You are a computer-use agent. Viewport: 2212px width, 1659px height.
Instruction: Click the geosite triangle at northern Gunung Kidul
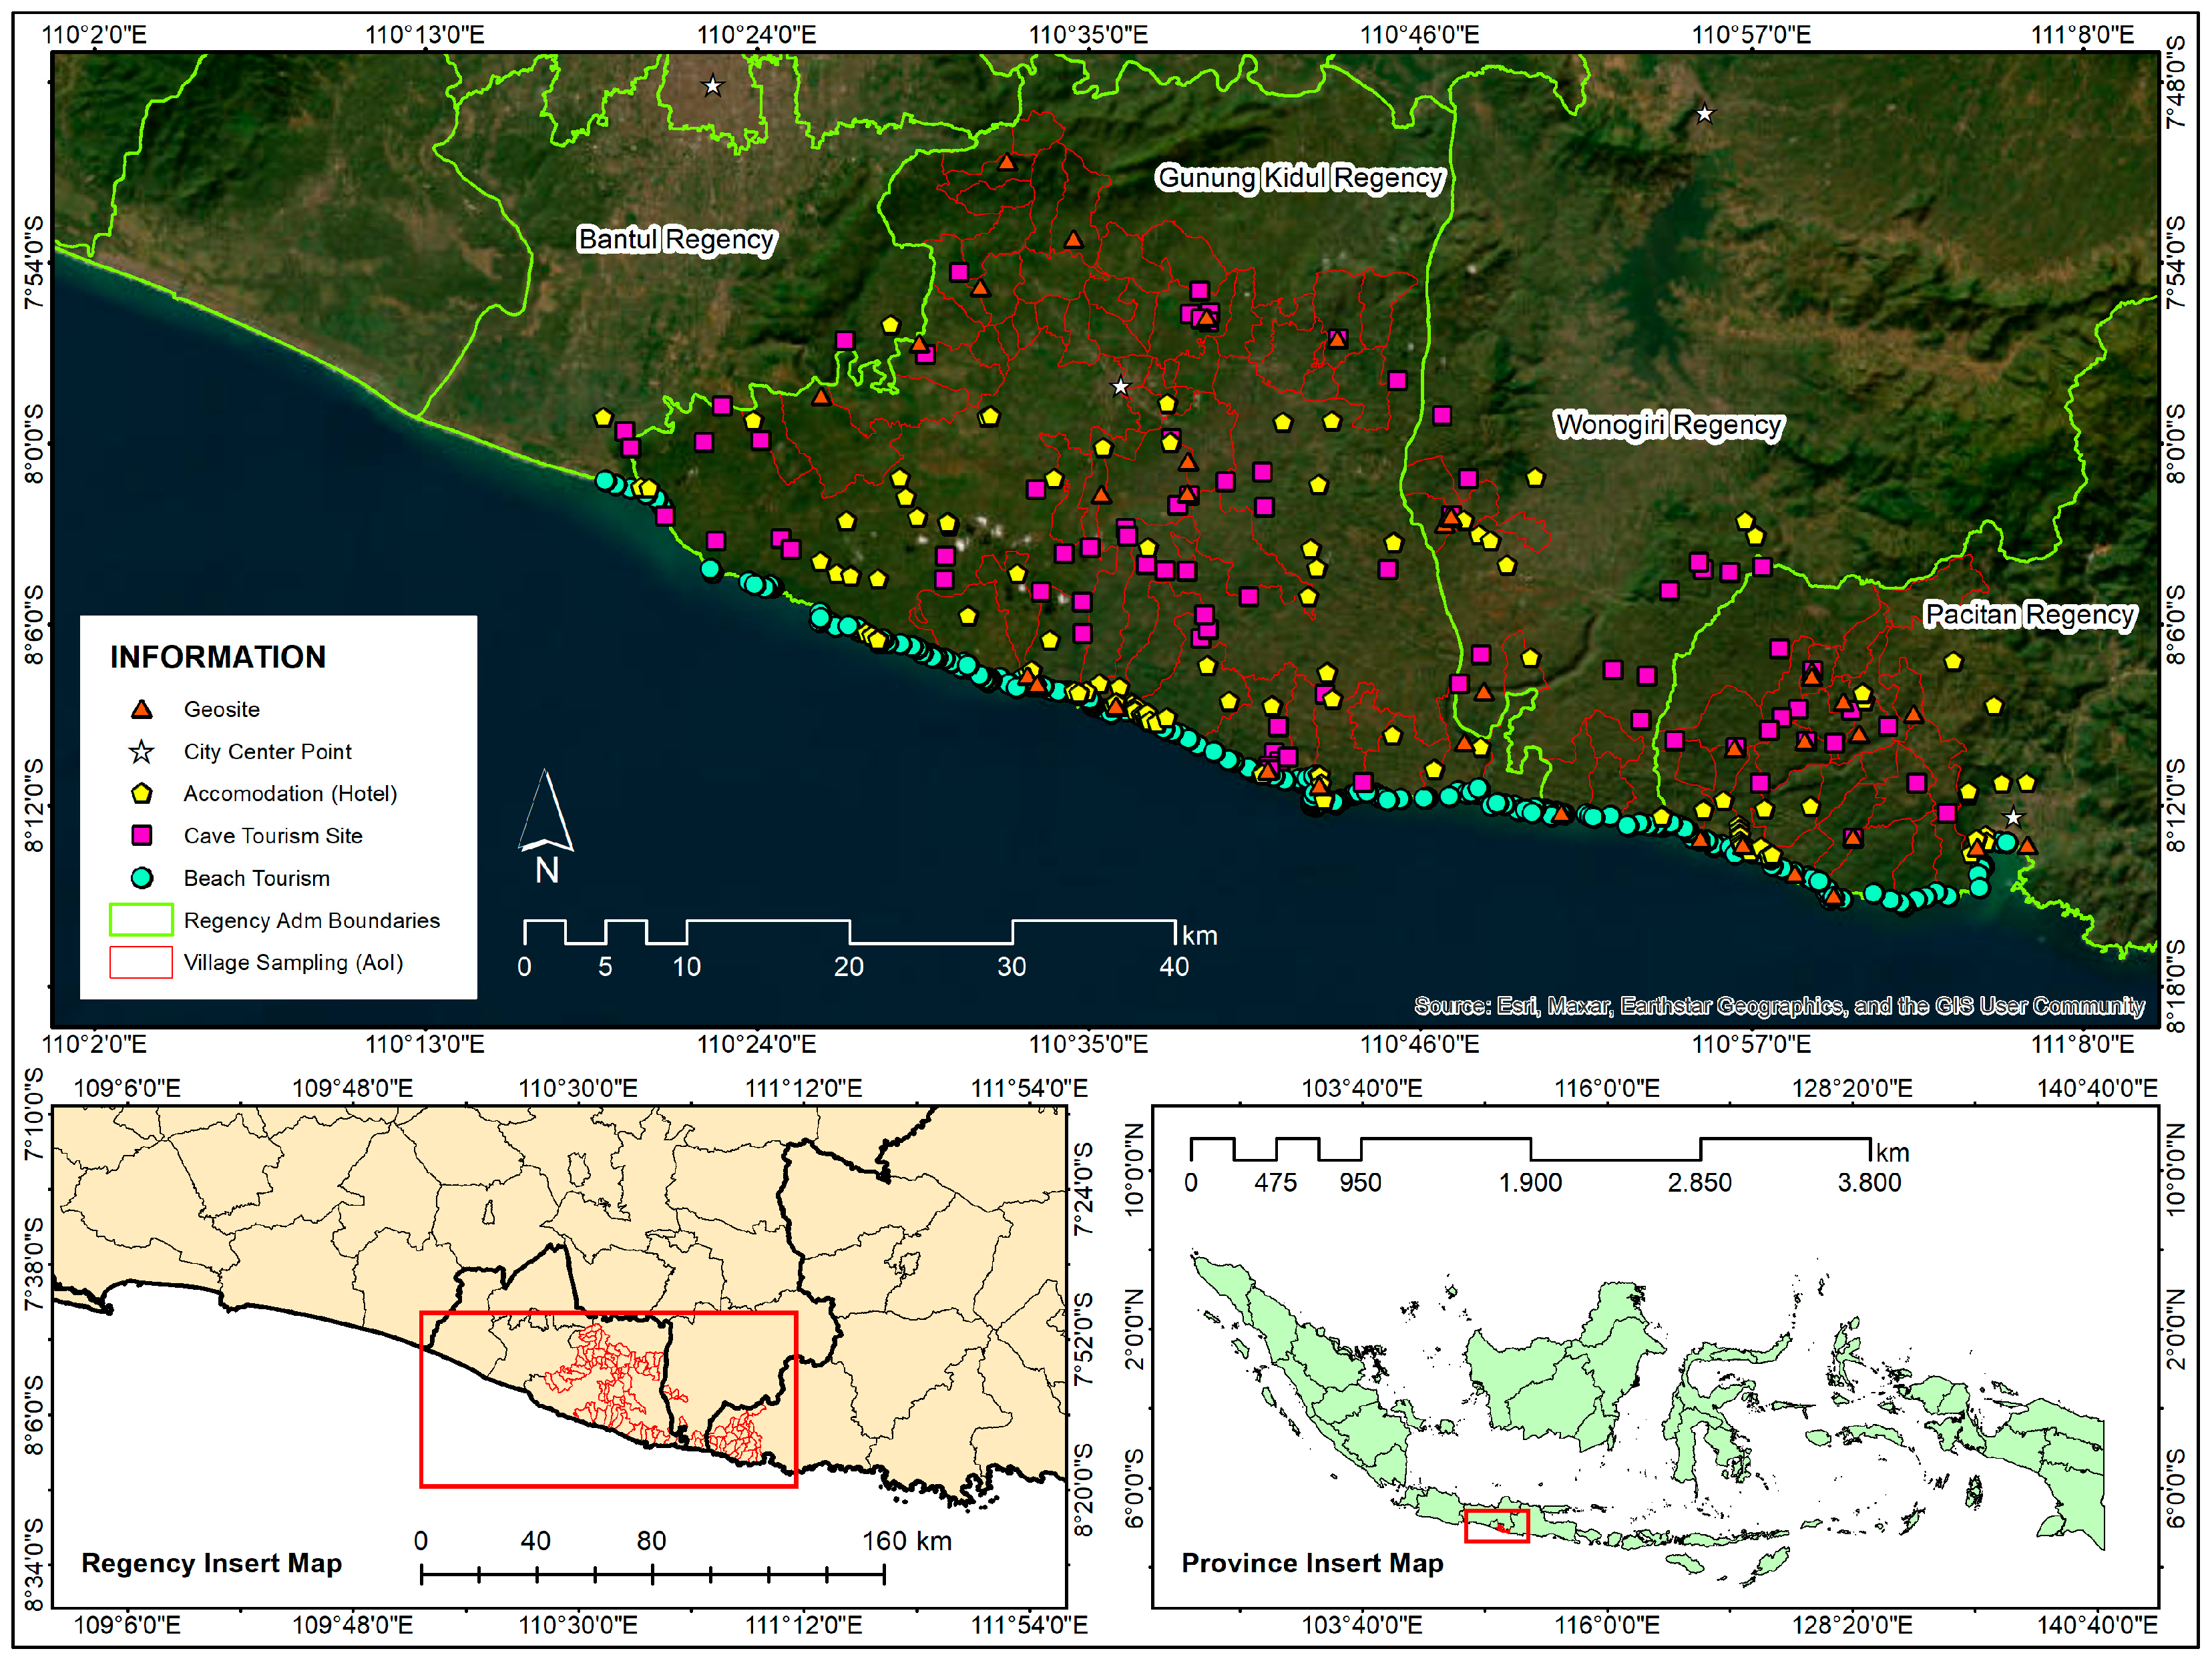(x=1006, y=161)
